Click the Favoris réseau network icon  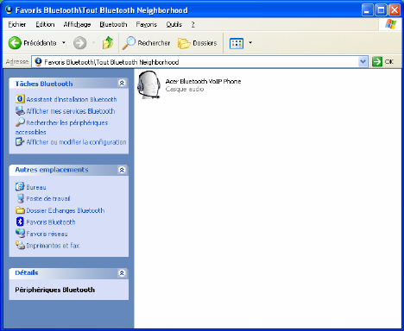click(20, 234)
